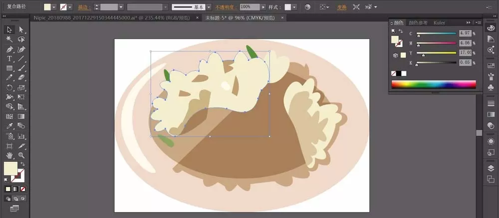Click the M magenta slider
Screen dimensions: 499x218
click(x=436, y=43)
